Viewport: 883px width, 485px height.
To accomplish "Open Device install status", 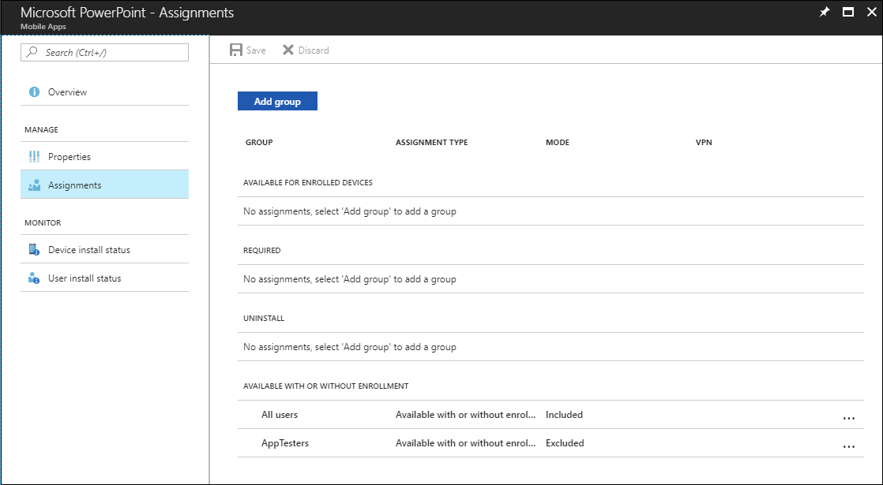I will (x=105, y=249).
